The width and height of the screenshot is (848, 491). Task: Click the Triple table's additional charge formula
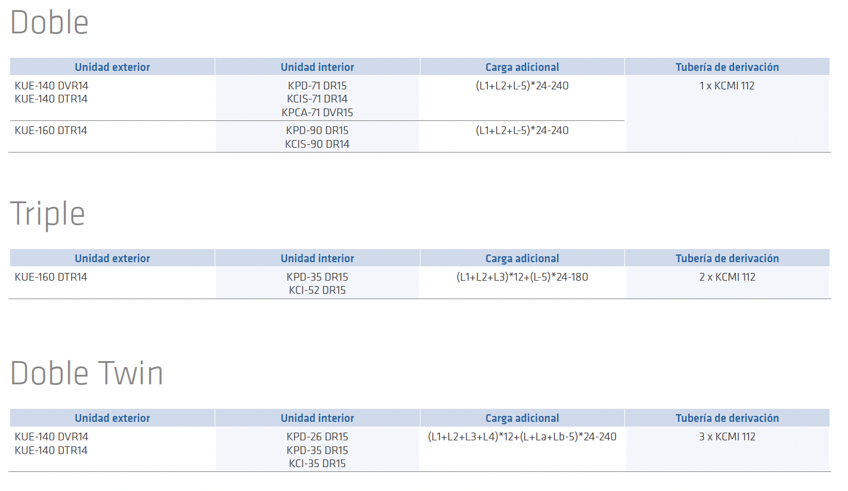[522, 277]
